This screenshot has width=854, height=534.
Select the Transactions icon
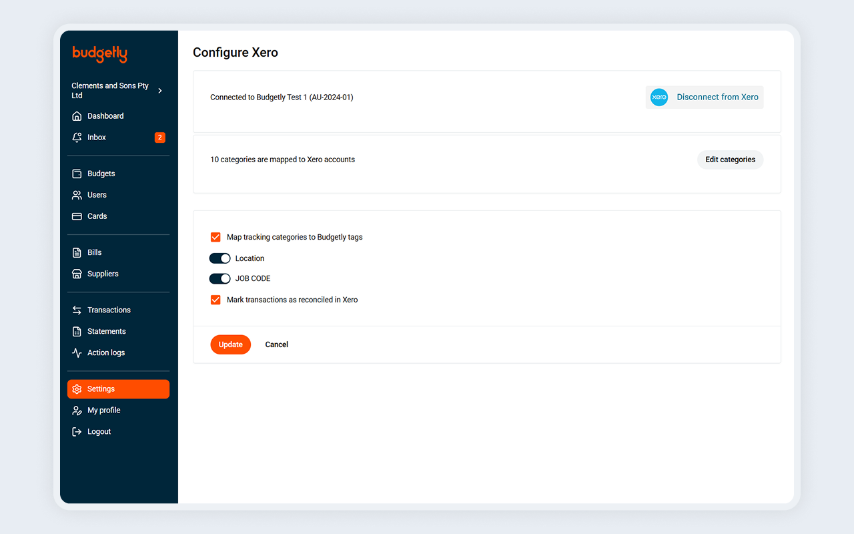(x=77, y=309)
